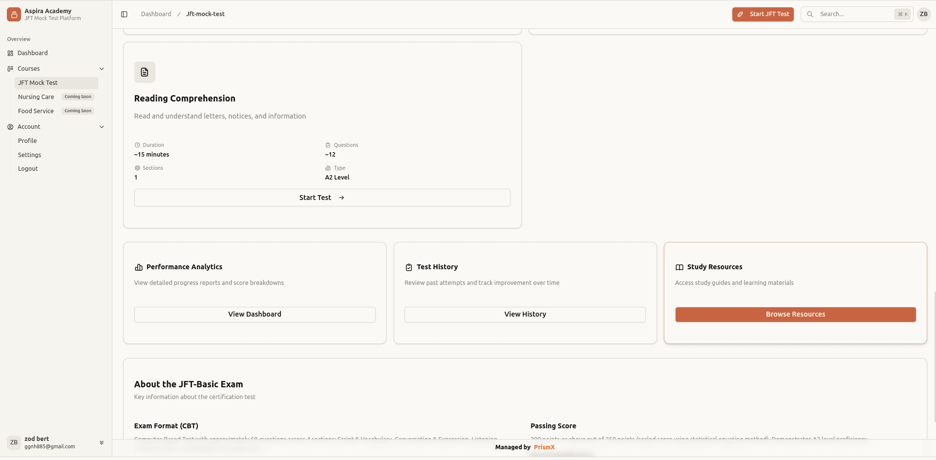Open JFT Mock Test in sidebar
This screenshot has height=460, width=936.
pyautogui.click(x=56, y=83)
